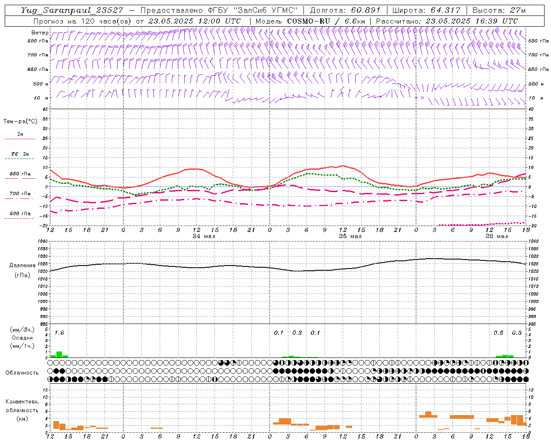
Task: Click the '850 гПа' temperature legend entry
Action: (x=20, y=174)
